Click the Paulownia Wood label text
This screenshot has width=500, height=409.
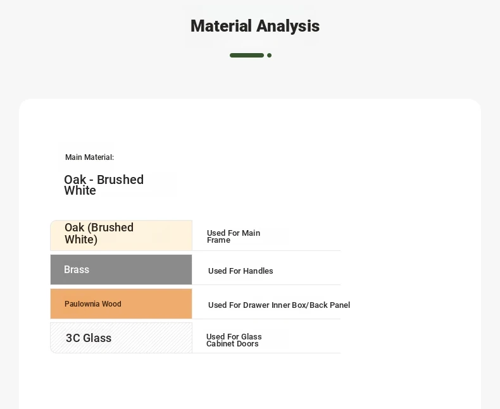coord(93,304)
